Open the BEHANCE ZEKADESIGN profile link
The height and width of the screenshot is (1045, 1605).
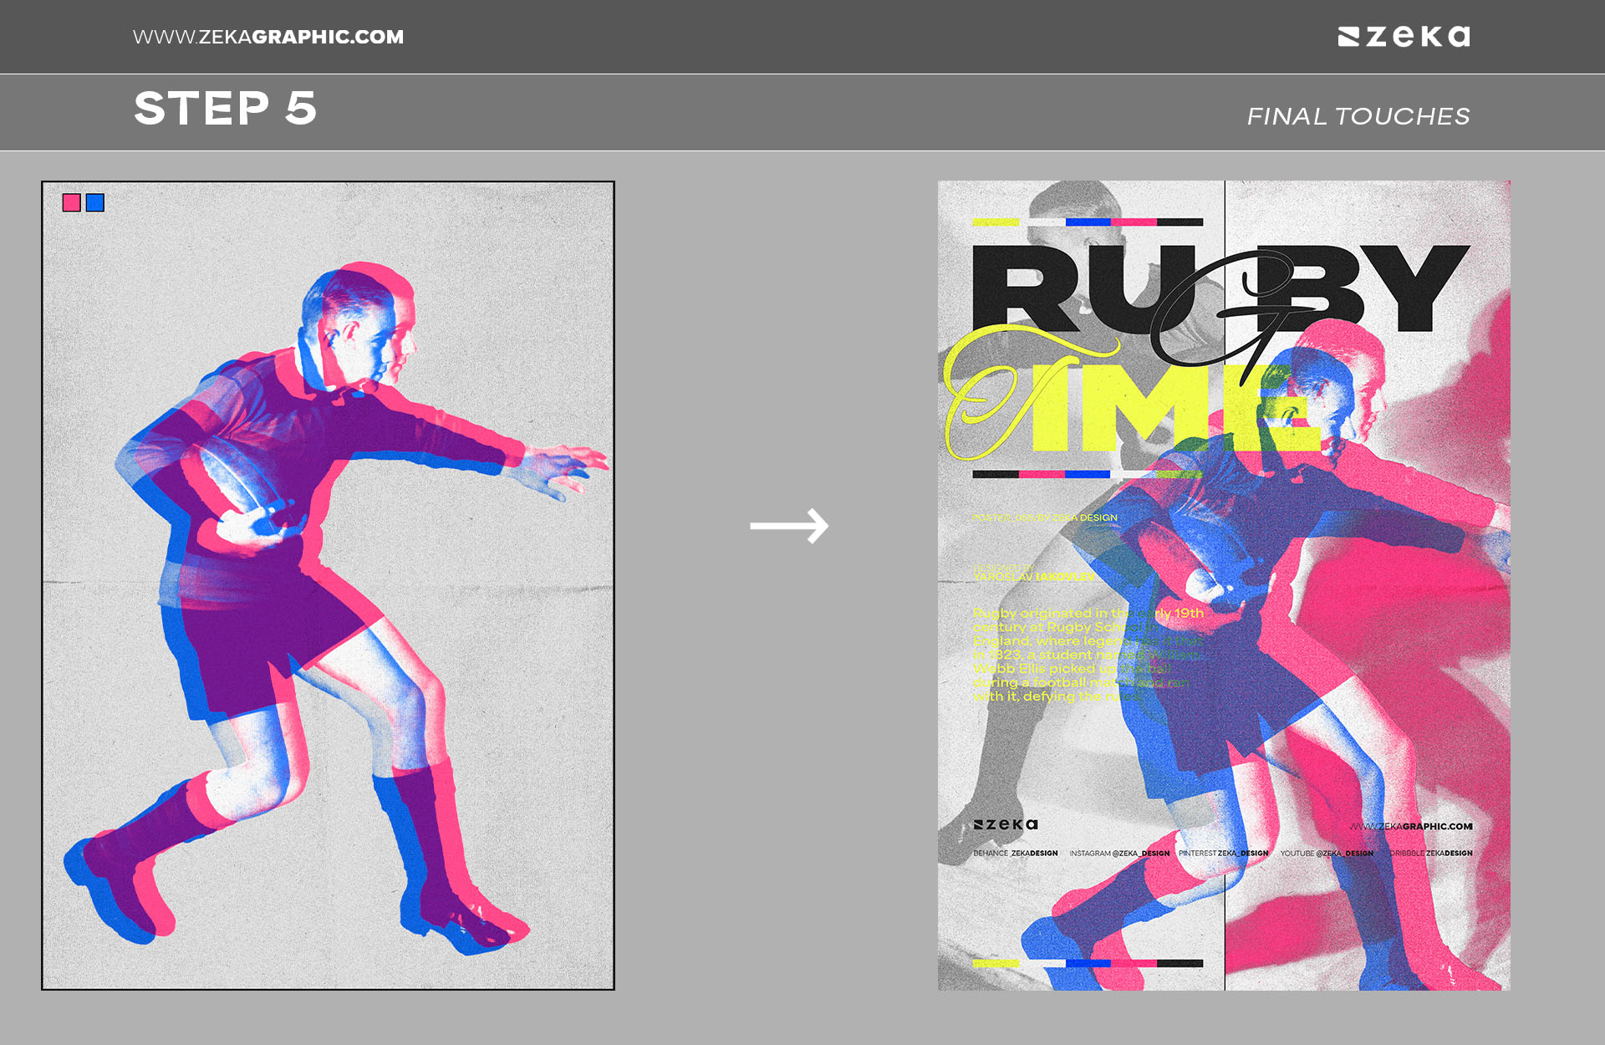tap(1016, 854)
